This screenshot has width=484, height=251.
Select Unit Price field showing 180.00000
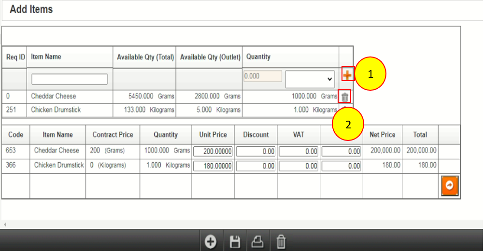(213, 166)
